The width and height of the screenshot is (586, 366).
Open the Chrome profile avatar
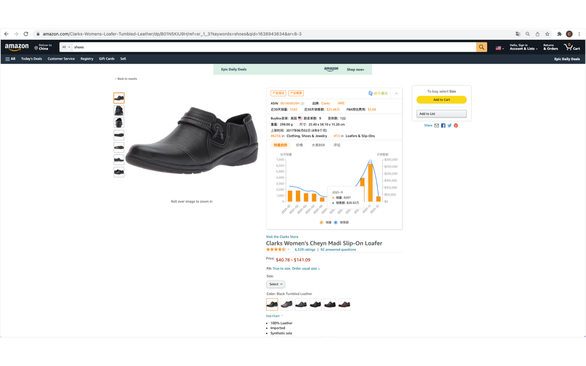(x=569, y=34)
